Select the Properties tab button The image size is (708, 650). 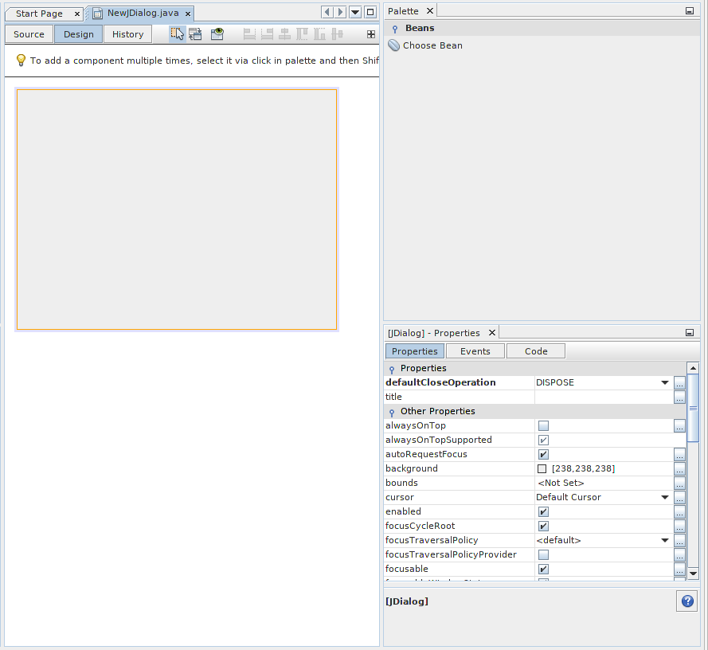414,351
